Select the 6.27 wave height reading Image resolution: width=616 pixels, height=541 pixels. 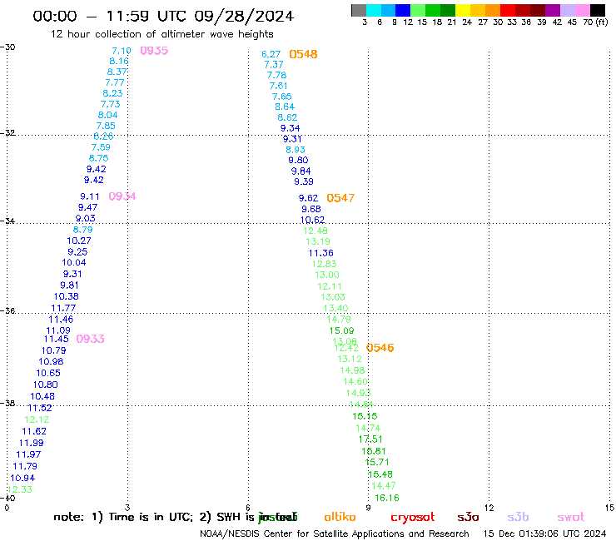(271, 54)
